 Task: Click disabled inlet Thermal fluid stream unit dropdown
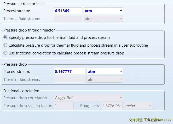pos(103,18)
